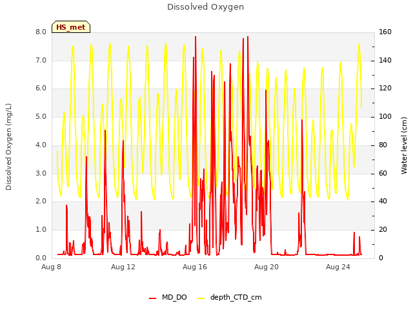The height and width of the screenshot is (310, 413).
Task: Click the yellow depth_CTD_cm legend swatch
Action: pyautogui.click(x=201, y=298)
